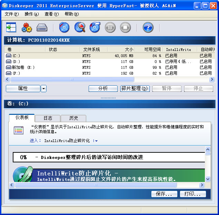219x215 pixels.
Task: Click 已停用(低... IntelliWrite cell for D:
Action: [x=178, y=62]
